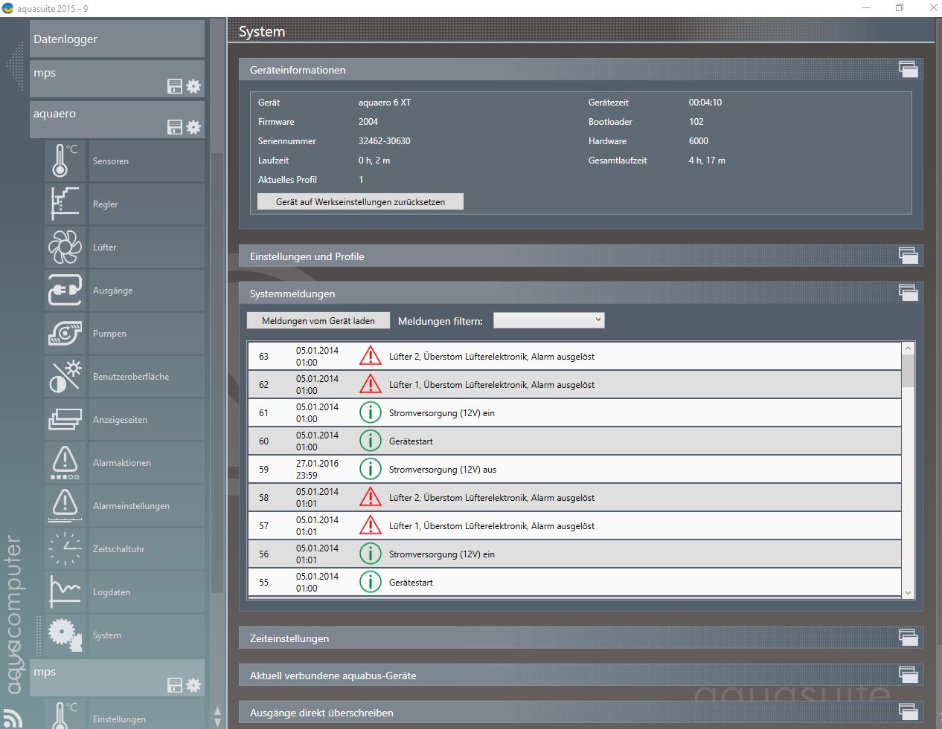Click Gerät auf Werkseinstellungen zurücksetzen button
The height and width of the screenshot is (729, 942).
click(360, 201)
